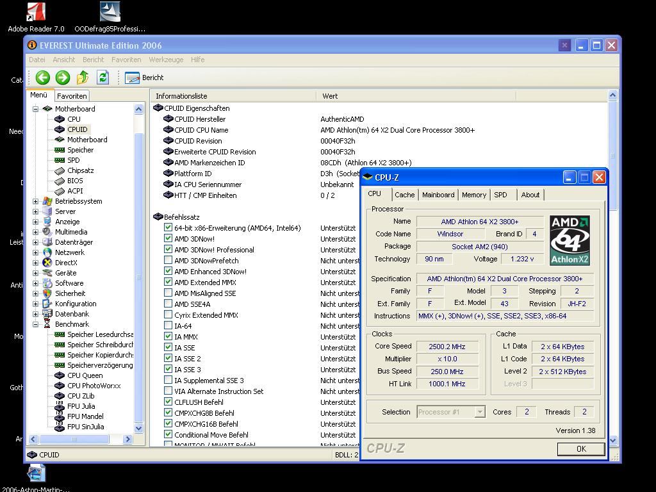The height and width of the screenshot is (492, 656).
Task: Select the Speicherverzögerung benchmark
Action: [x=100, y=365]
